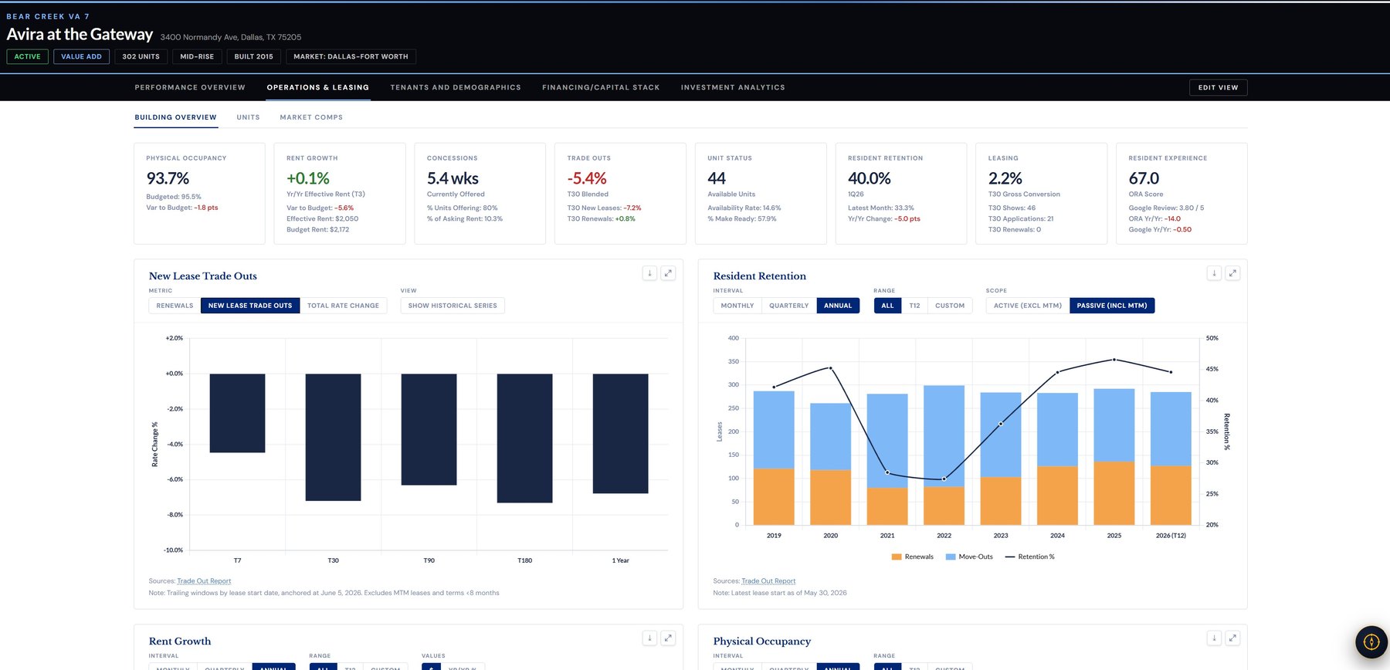The width and height of the screenshot is (1390, 670).
Task: Download the Physical Occupancy chart
Action: point(1214,638)
